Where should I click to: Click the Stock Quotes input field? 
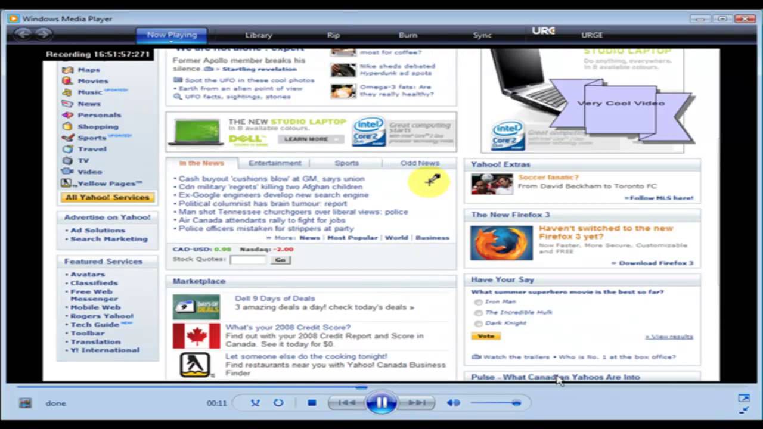click(249, 260)
